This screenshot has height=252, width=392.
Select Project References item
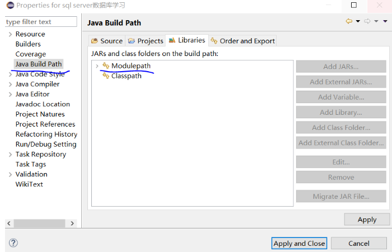point(45,124)
